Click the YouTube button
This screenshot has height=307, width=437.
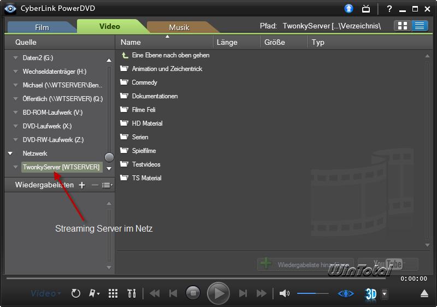tap(388, 264)
